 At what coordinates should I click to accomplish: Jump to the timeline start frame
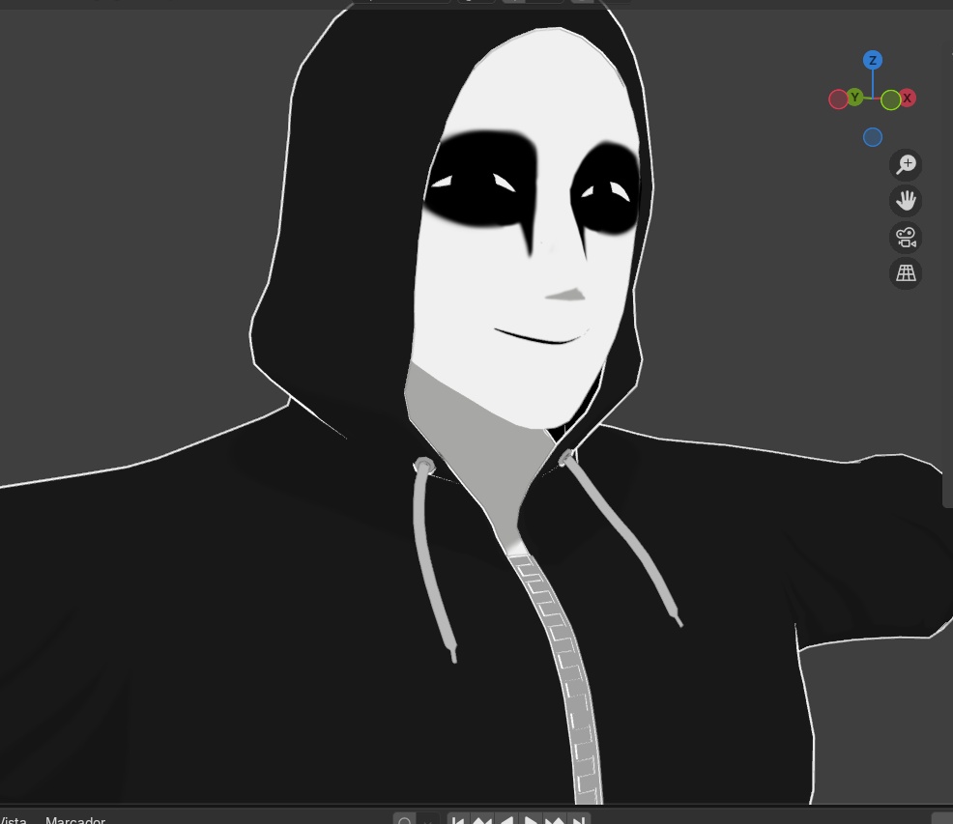[458, 819]
